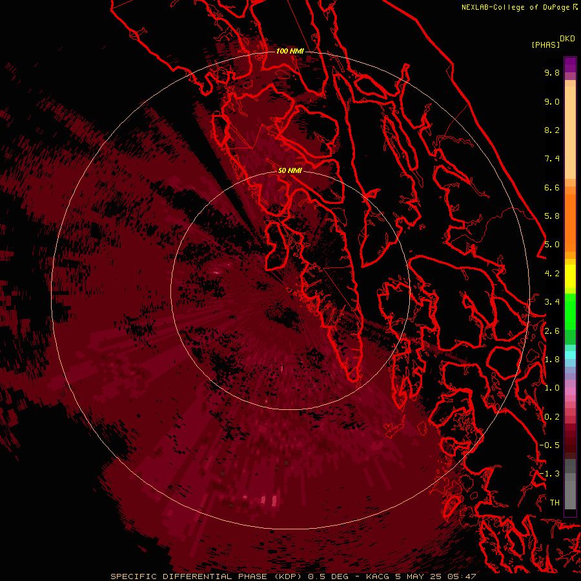
Task: Pick the dark orange segment of the color bar
Action: click(570, 222)
